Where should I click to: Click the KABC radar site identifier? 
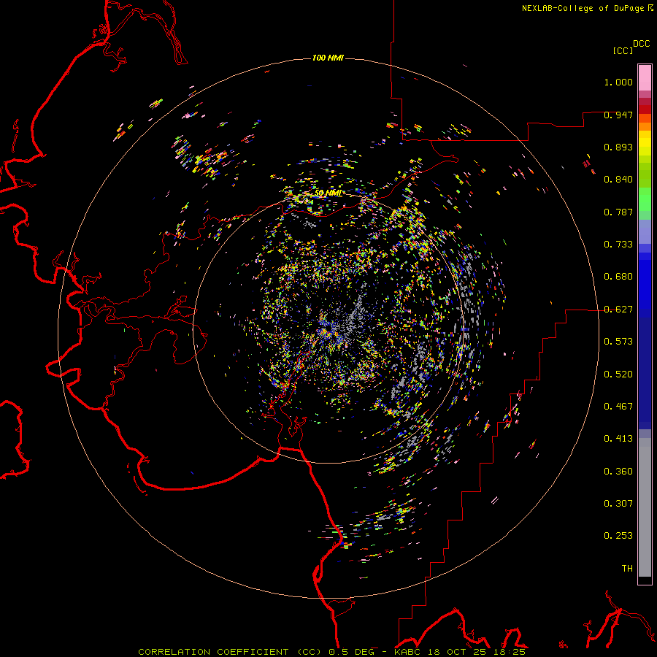pos(407,652)
